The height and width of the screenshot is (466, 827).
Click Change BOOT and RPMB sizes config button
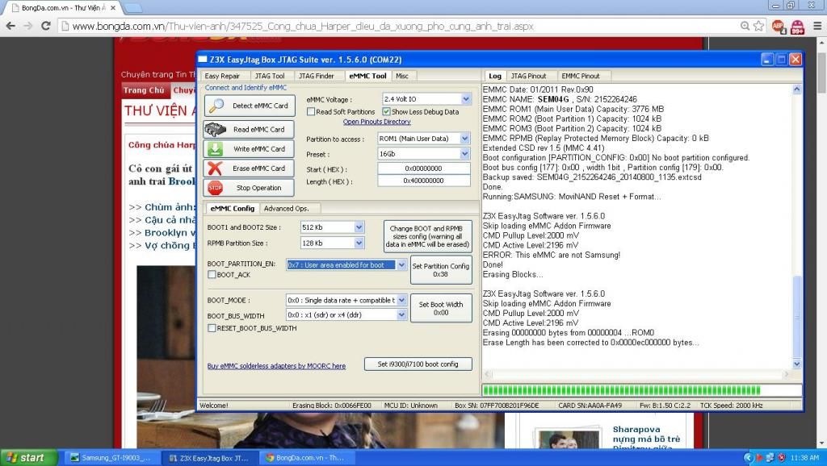(x=427, y=236)
